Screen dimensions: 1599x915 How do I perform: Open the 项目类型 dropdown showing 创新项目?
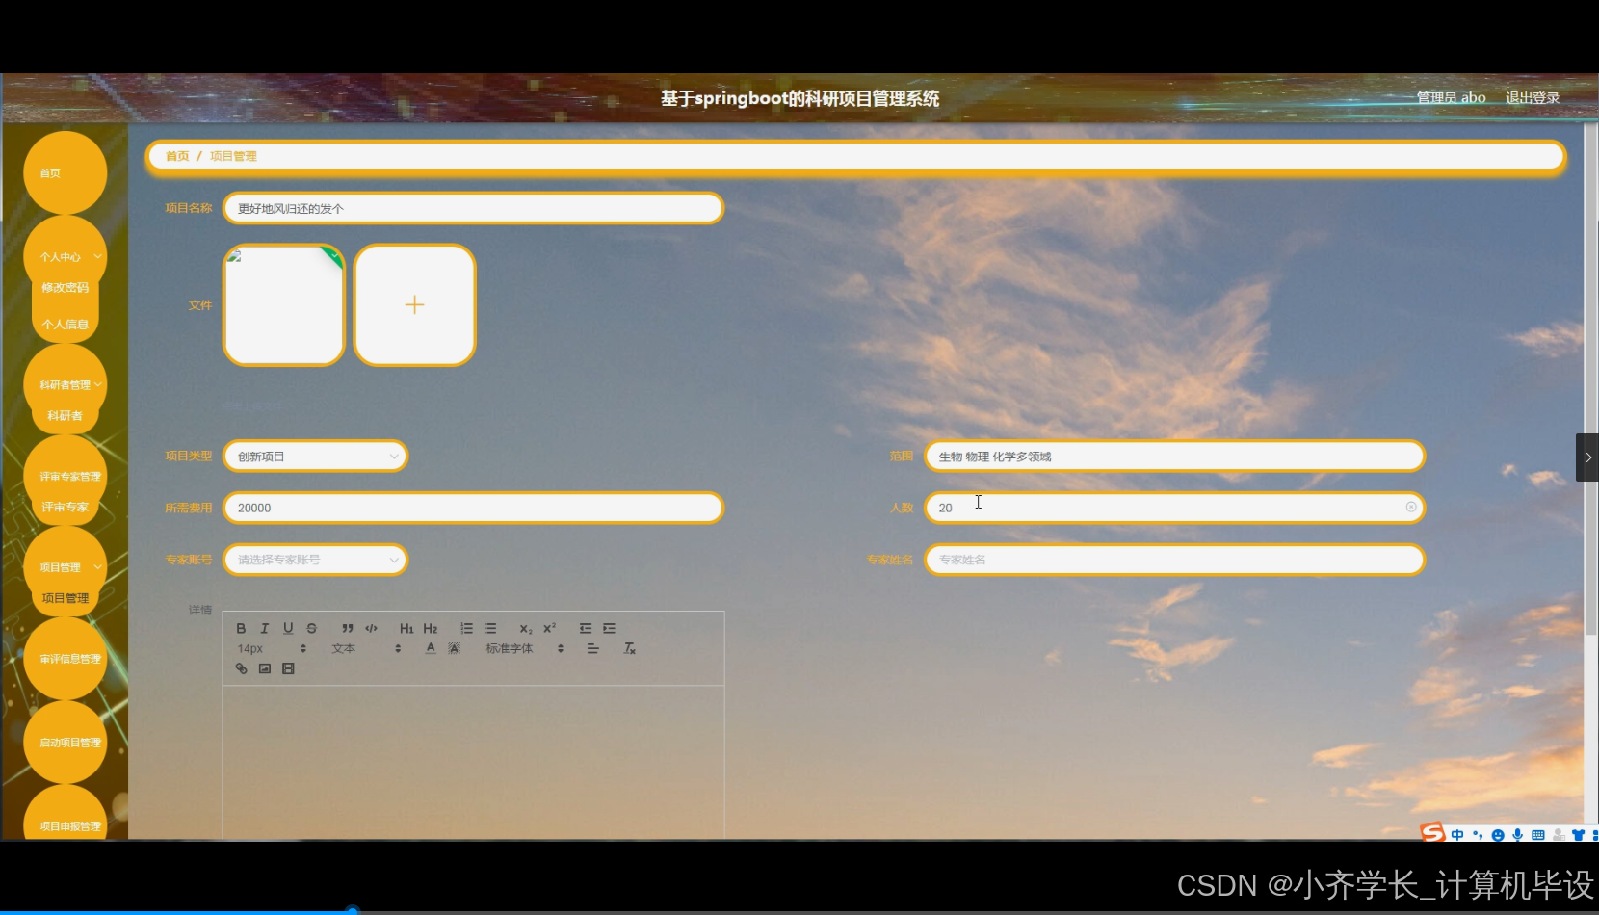(315, 456)
